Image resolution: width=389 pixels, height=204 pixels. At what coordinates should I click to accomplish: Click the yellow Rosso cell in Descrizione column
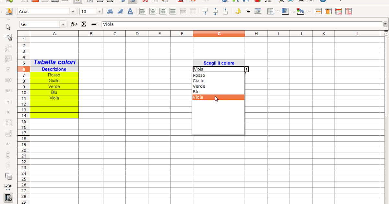coord(54,75)
